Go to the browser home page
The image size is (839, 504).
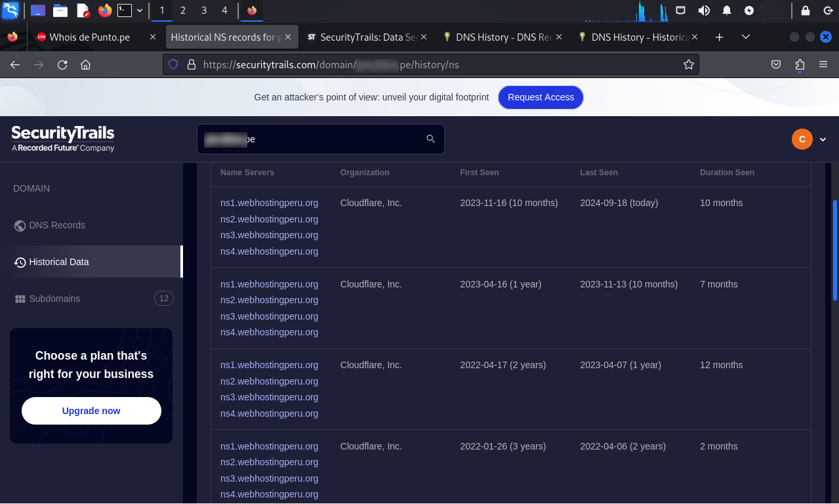tap(85, 64)
